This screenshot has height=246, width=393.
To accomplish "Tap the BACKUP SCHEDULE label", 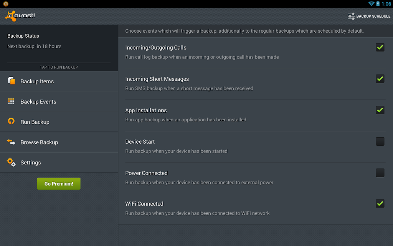I will click(x=373, y=16).
